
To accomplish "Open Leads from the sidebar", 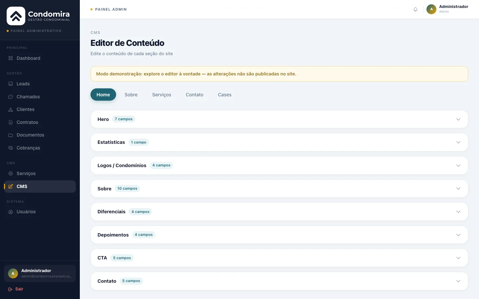I will tap(40, 84).
